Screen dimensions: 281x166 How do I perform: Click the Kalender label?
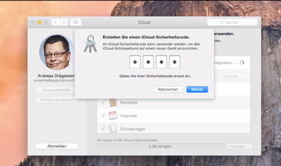pyautogui.click(x=129, y=116)
